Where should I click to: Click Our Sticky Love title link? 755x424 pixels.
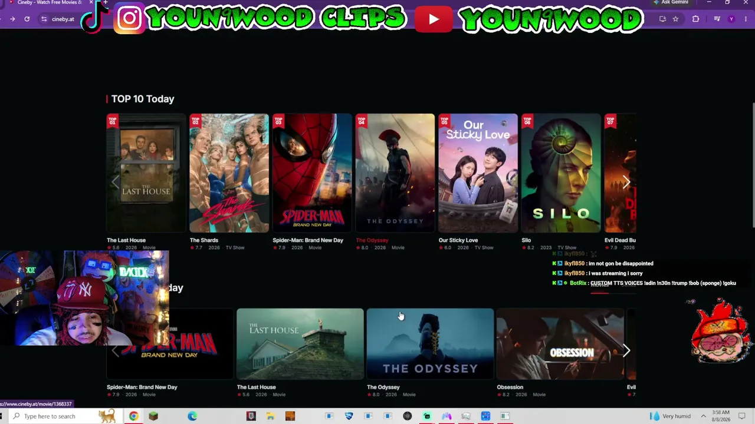click(458, 240)
